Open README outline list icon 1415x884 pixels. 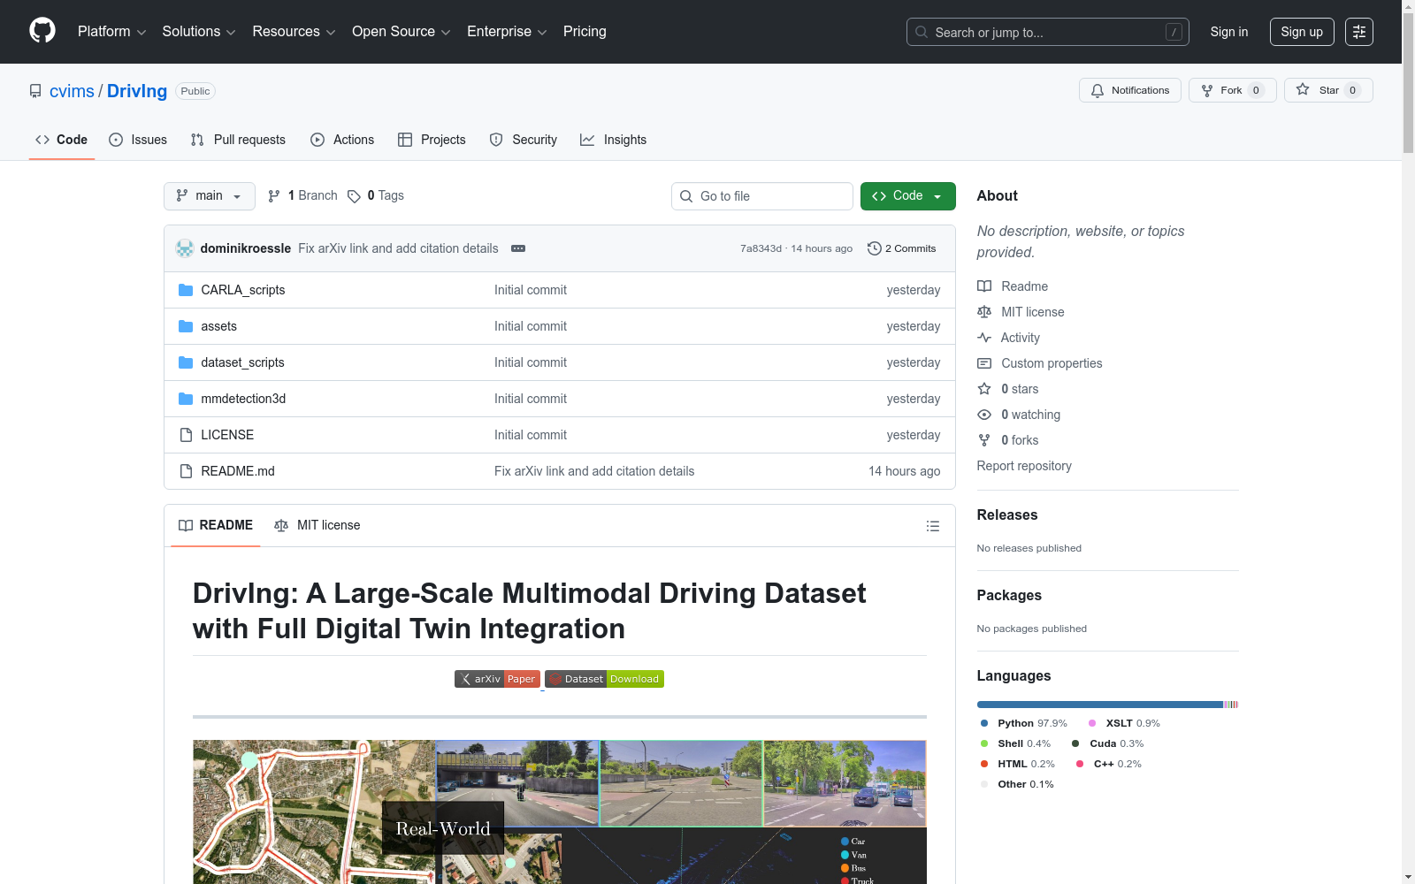click(x=933, y=526)
